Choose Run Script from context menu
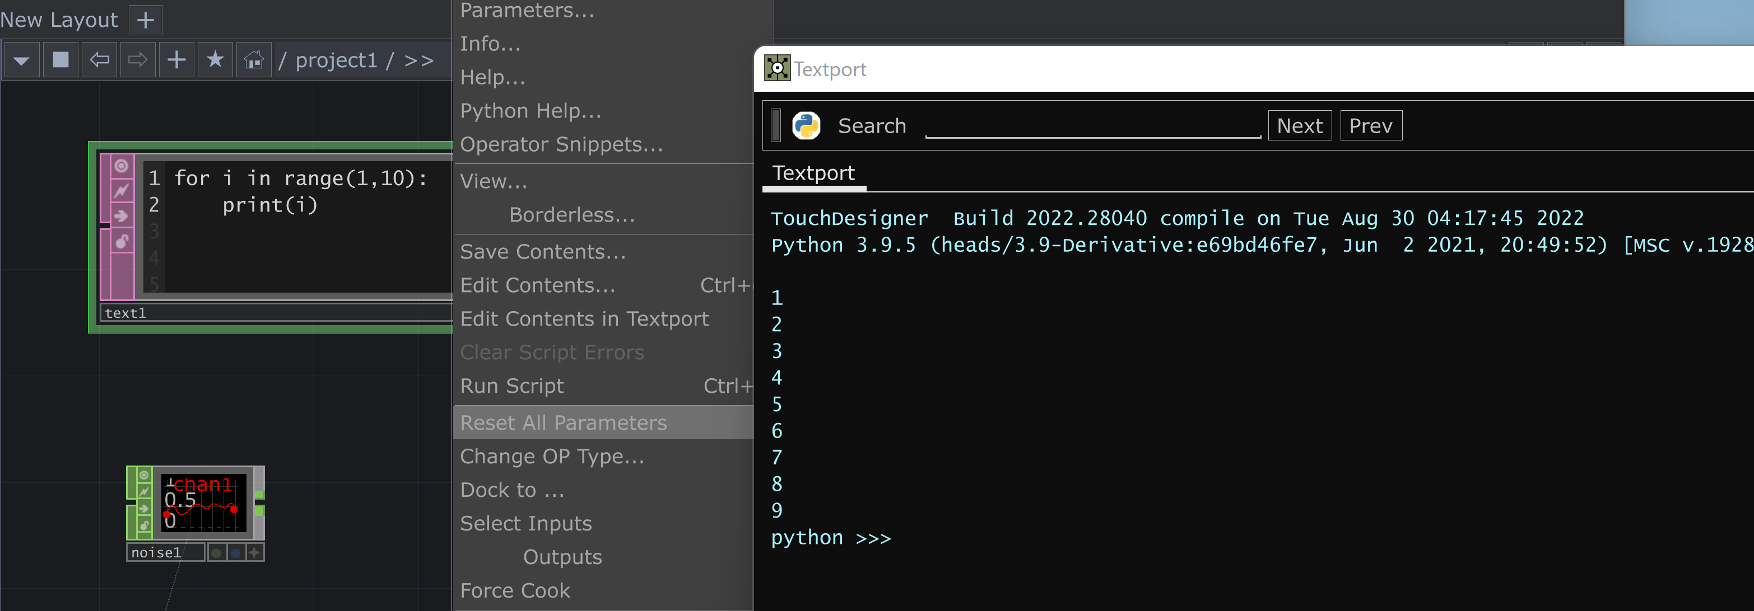1754x611 pixels. 512,386
